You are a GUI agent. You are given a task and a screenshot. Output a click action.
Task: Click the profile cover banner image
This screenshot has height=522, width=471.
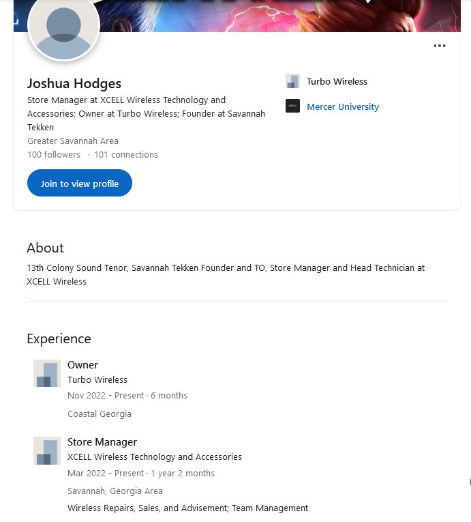(x=279, y=16)
